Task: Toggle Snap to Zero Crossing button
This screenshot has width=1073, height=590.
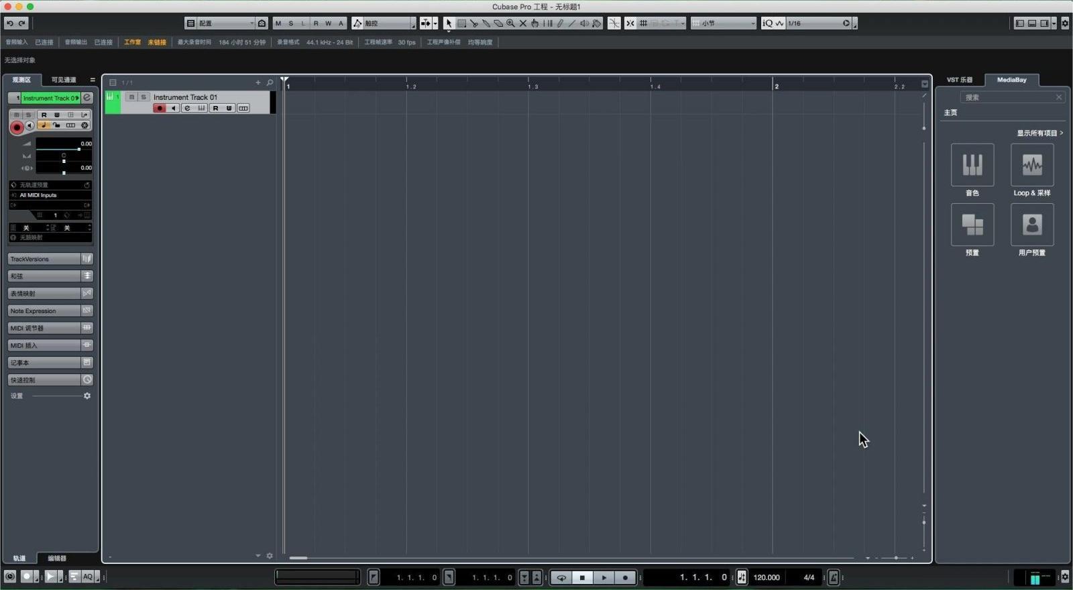Action: 614,23
